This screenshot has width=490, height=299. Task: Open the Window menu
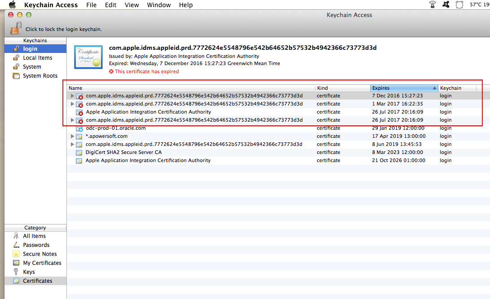(159, 5)
